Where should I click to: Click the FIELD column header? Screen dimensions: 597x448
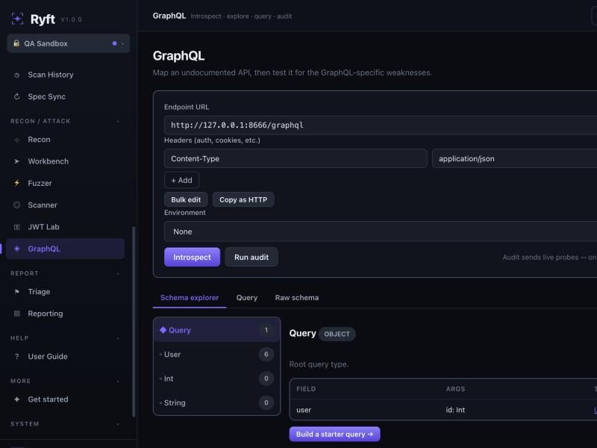click(x=306, y=389)
